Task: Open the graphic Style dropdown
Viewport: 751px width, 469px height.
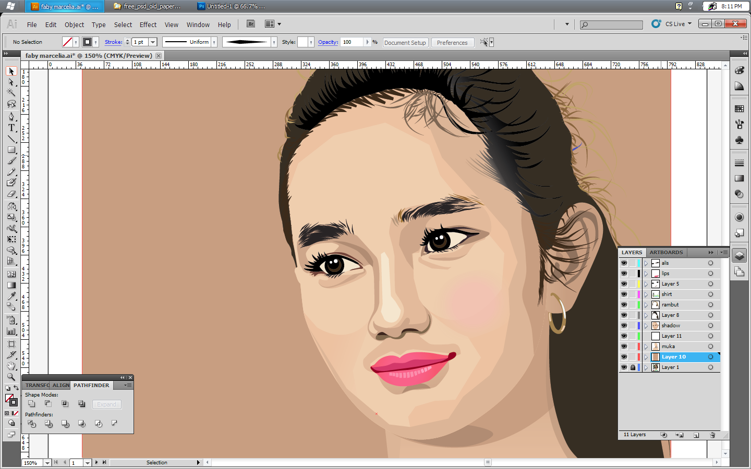Action: pos(311,42)
